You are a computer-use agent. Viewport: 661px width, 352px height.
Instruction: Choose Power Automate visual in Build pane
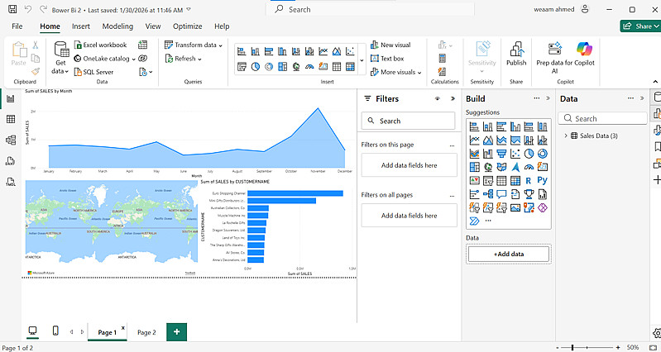pos(475,221)
